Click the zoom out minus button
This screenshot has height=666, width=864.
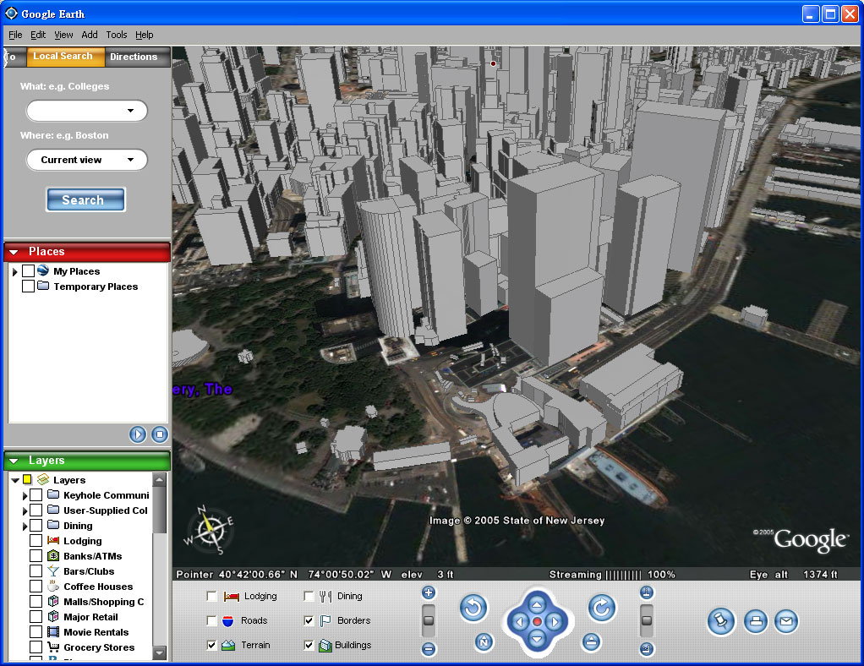(428, 649)
